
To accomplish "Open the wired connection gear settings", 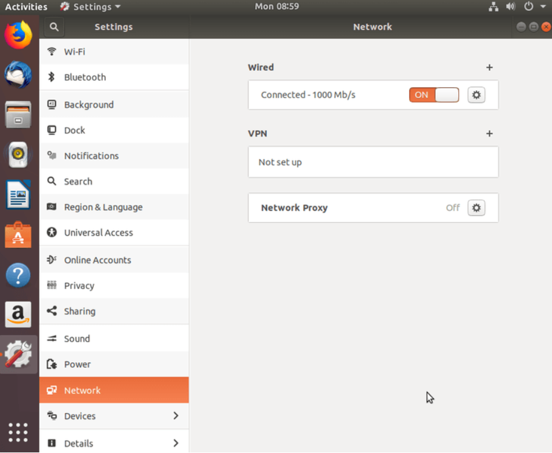I will (476, 94).
